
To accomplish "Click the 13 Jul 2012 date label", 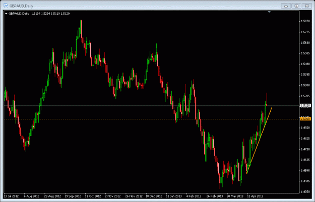I will [x=11, y=196].
